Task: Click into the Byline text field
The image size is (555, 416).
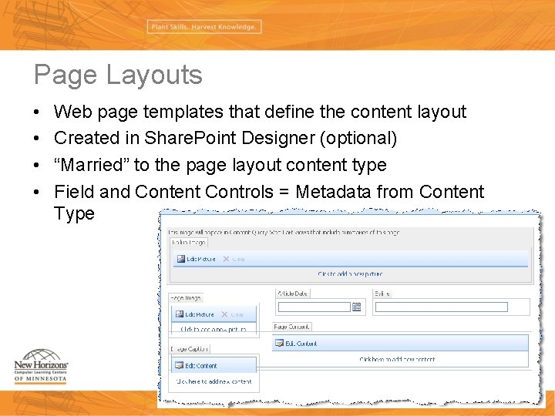Action: [x=442, y=307]
